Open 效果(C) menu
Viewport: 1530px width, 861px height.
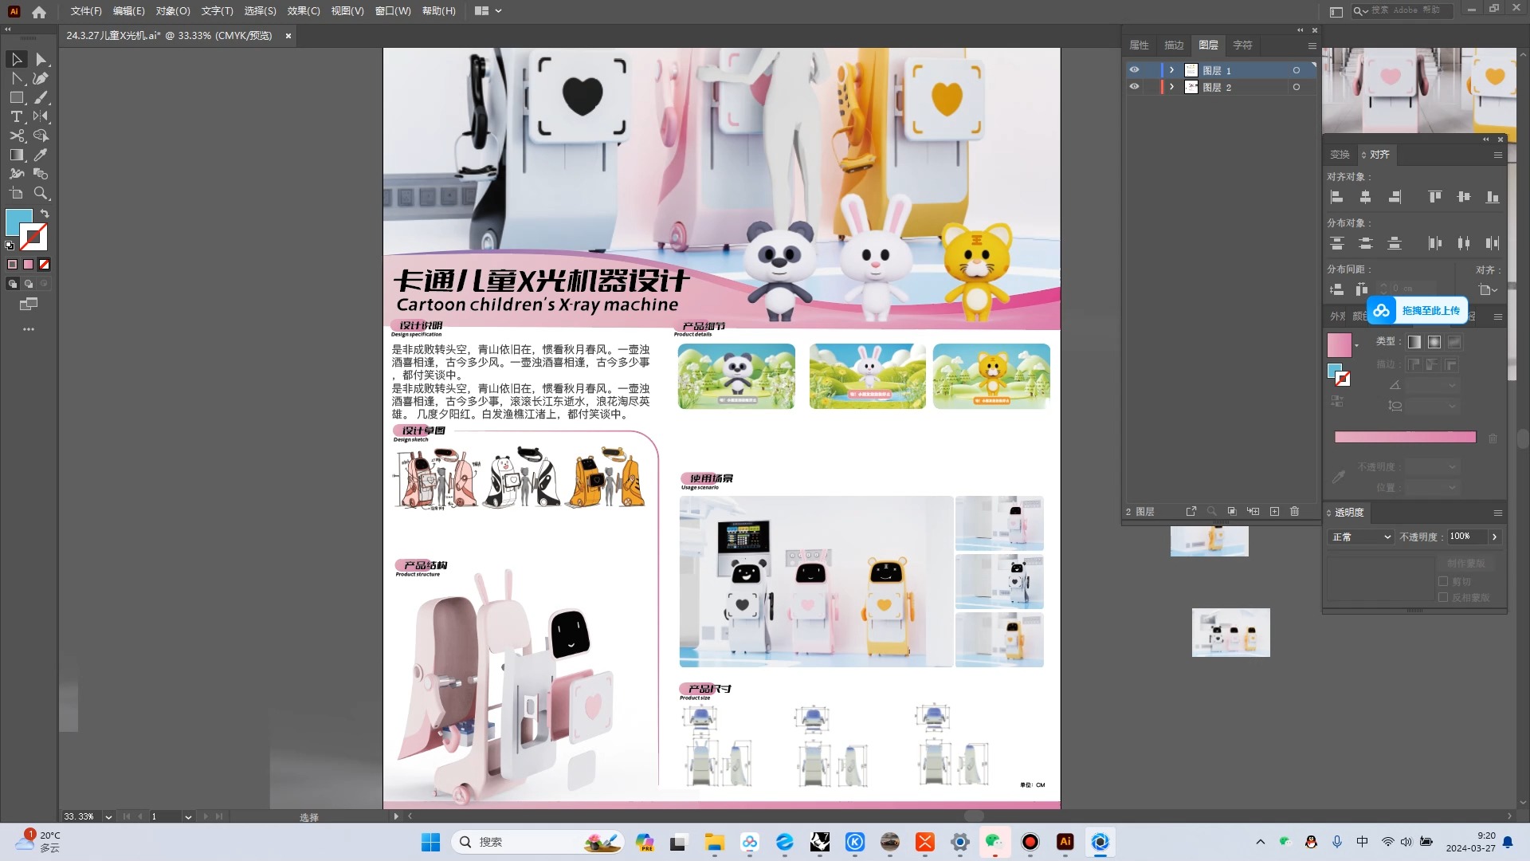point(304,11)
